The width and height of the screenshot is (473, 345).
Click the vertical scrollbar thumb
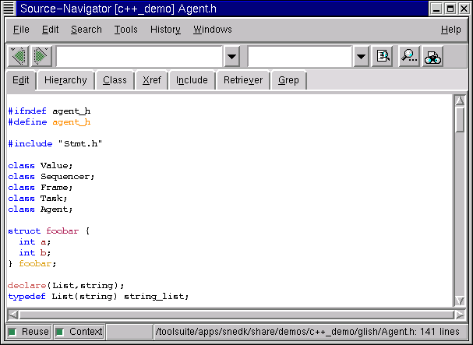(x=460, y=120)
